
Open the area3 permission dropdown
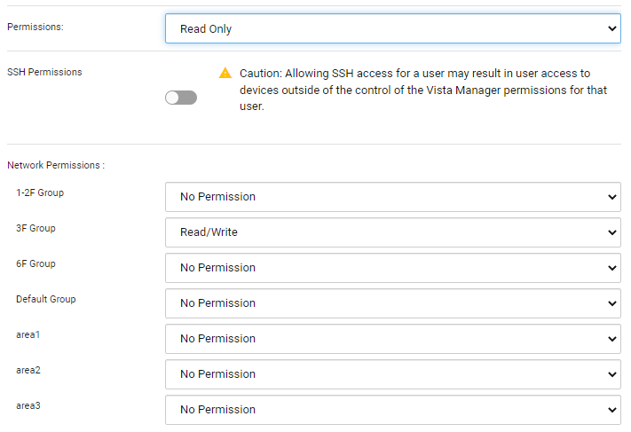(x=392, y=410)
